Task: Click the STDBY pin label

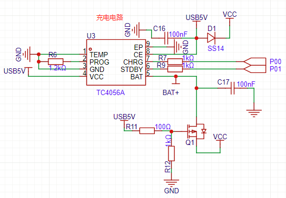Action: click(x=132, y=69)
